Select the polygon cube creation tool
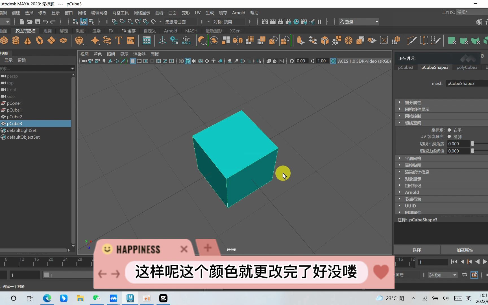 4,40
